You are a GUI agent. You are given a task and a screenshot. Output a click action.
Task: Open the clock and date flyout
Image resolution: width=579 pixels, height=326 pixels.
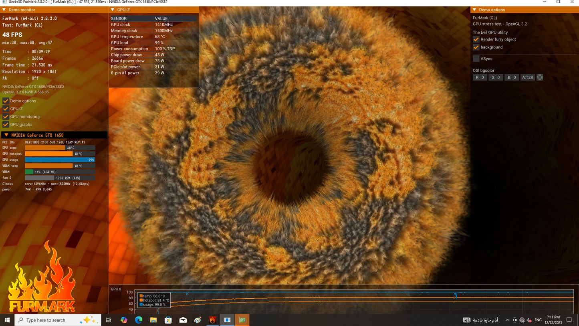(x=553, y=320)
